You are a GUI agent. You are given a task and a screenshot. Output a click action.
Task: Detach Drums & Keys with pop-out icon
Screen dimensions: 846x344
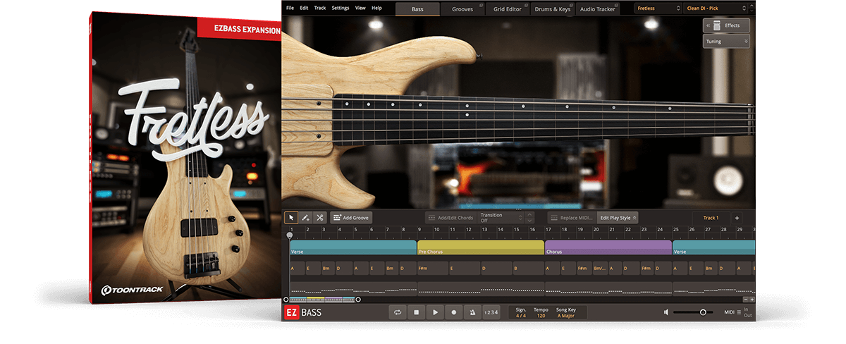pos(570,5)
